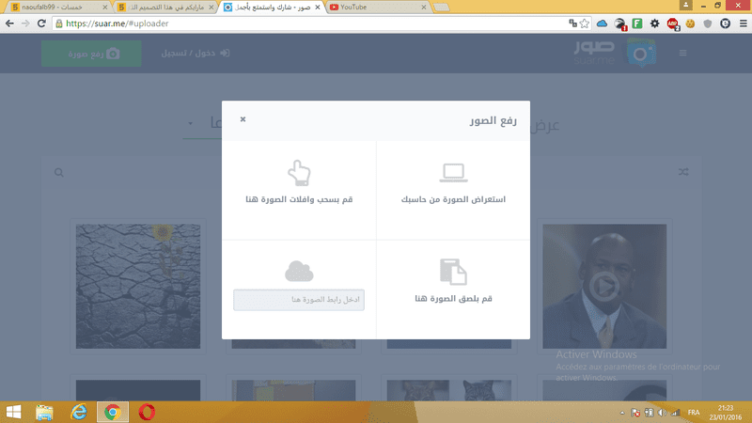Open the blue cloud extension
Screen dimensions: 752x423
pos(602,23)
